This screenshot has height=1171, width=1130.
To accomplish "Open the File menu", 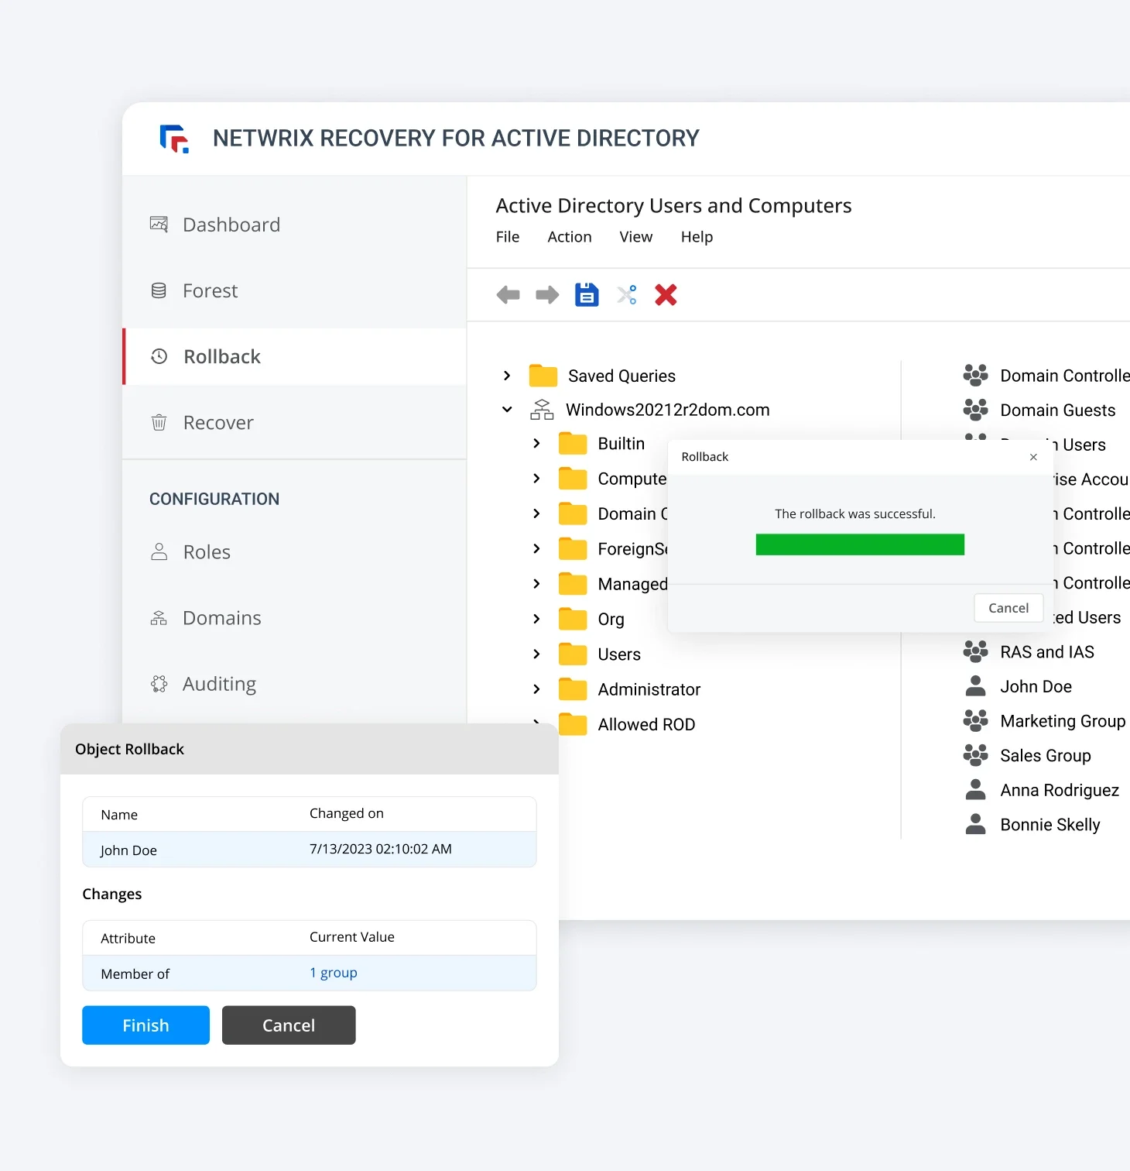I will coord(508,237).
